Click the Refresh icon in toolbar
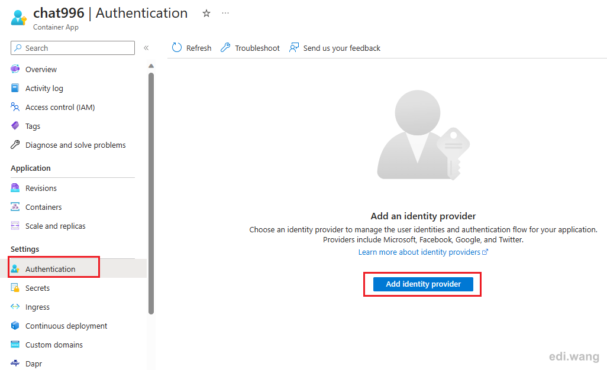Viewport: 607px width, 370px height. coord(177,47)
